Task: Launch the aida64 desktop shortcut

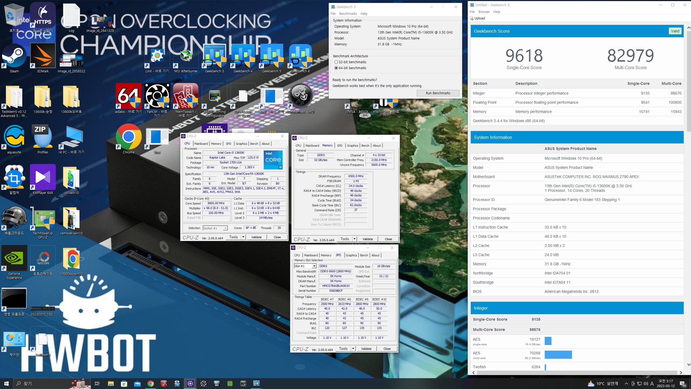Action: point(129,99)
